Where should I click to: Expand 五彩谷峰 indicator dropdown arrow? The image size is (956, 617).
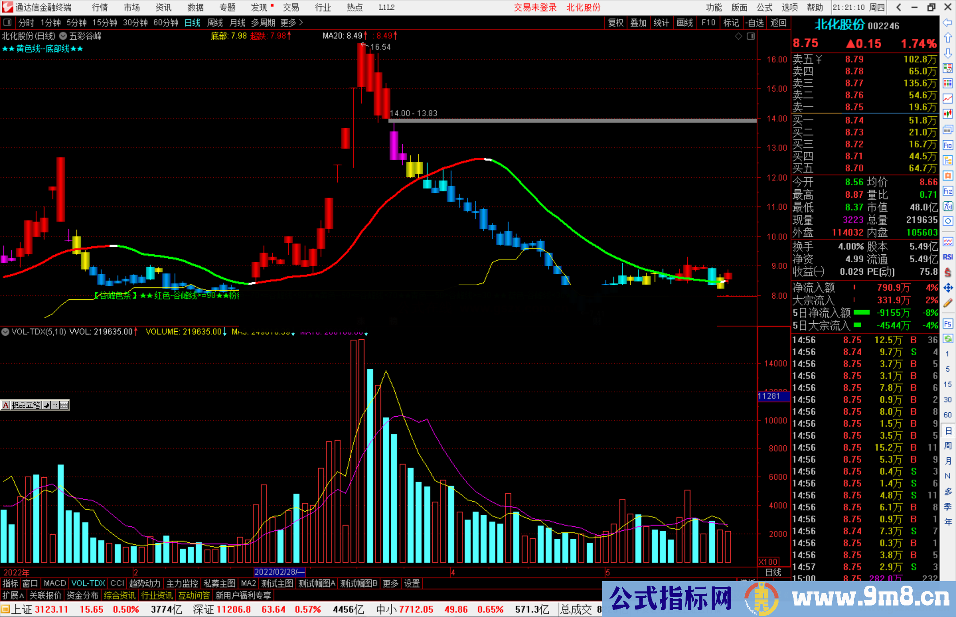63,36
